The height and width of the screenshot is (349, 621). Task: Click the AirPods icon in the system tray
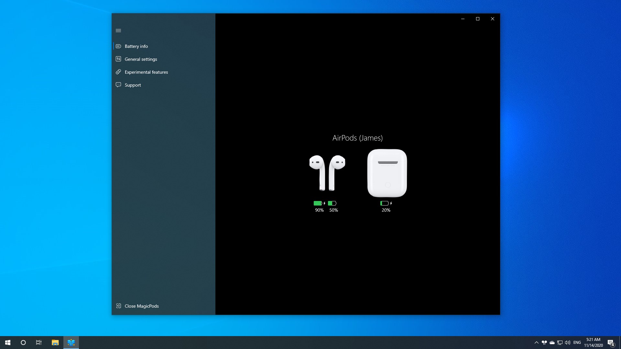pyautogui.click(x=545, y=343)
